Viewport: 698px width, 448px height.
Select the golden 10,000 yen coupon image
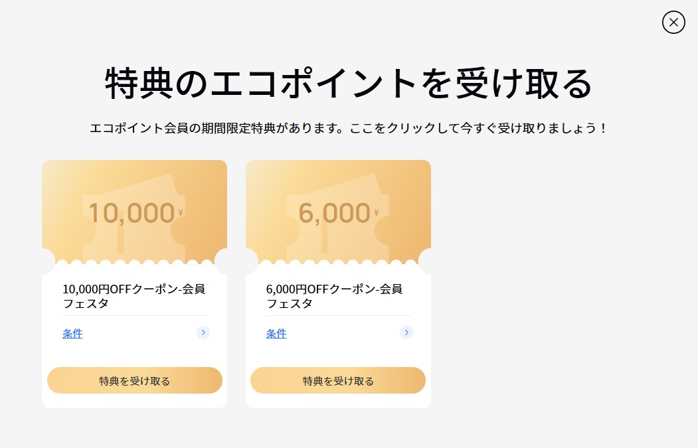click(134, 212)
